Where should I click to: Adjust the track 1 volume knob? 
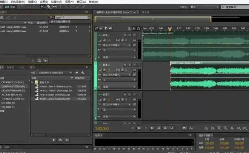click(x=104, y=40)
